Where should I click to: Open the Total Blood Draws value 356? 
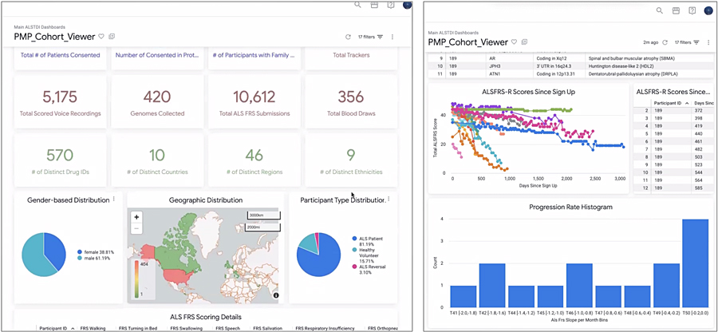pyautogui.click(x=351, y=97)
